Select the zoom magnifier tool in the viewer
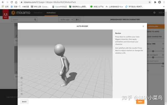 click(22, 88)
